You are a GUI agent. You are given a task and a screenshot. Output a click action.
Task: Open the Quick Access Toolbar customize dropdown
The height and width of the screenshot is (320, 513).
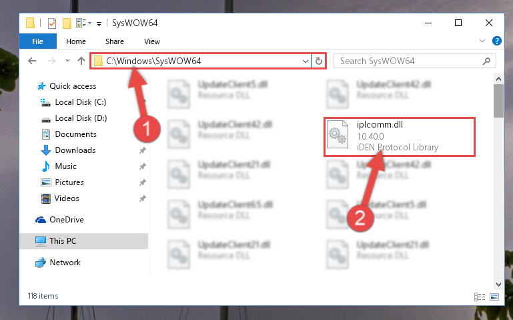click(x=99, y=23)
